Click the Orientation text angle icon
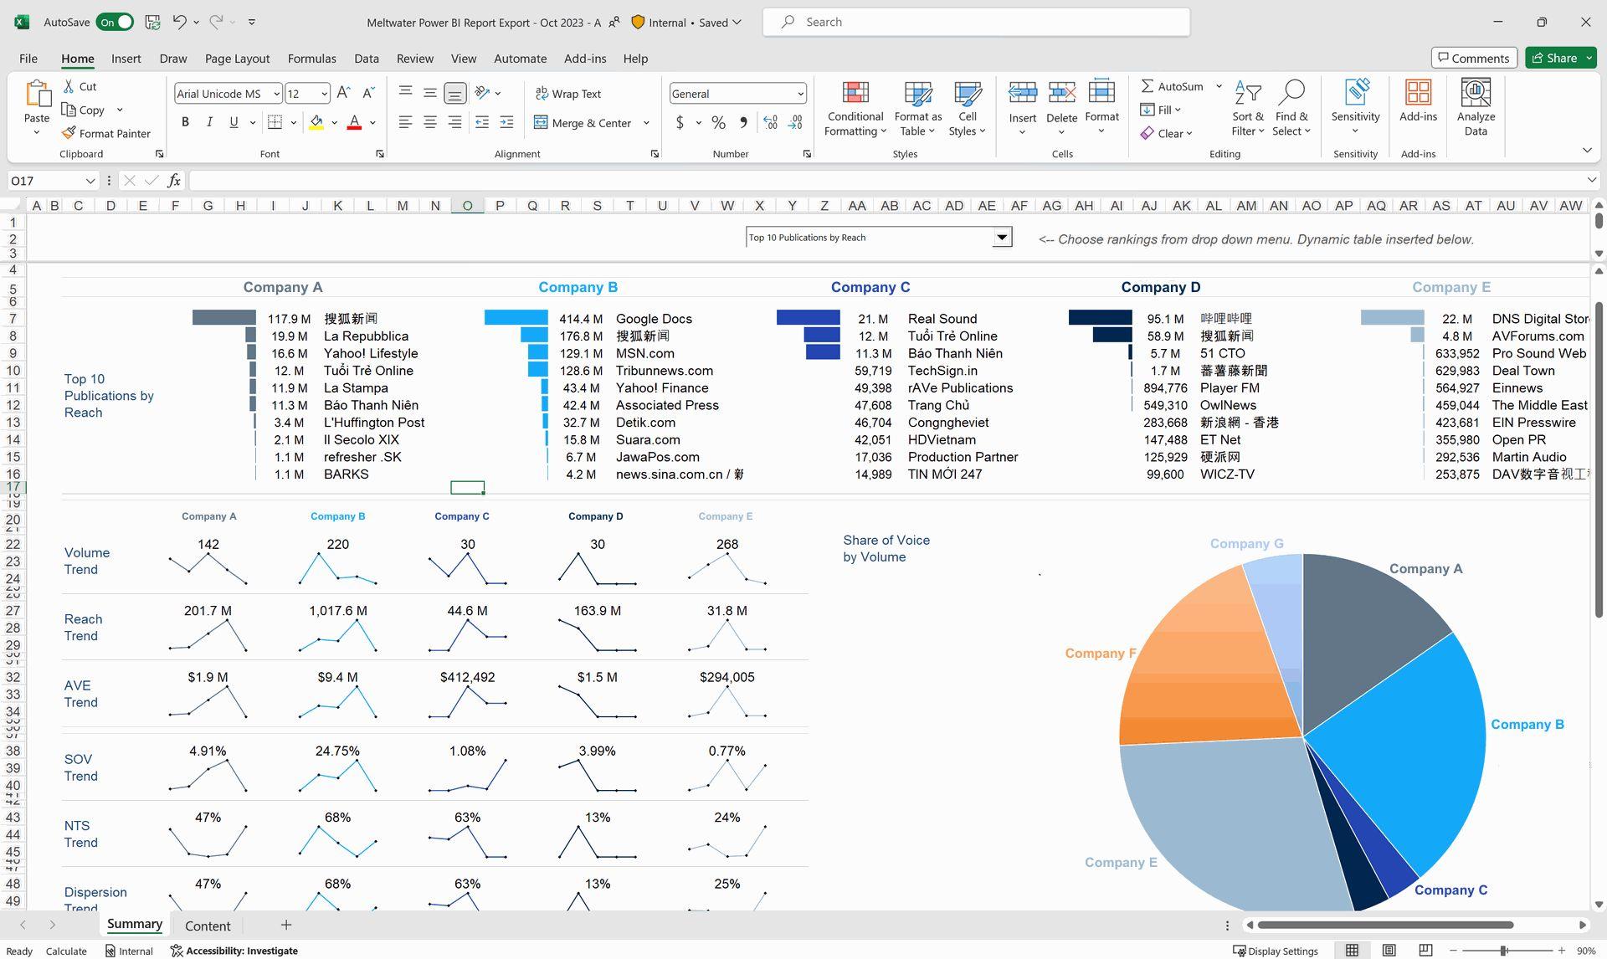The image size is (1607, 959). pyautogui.click(x=482, y=93)
